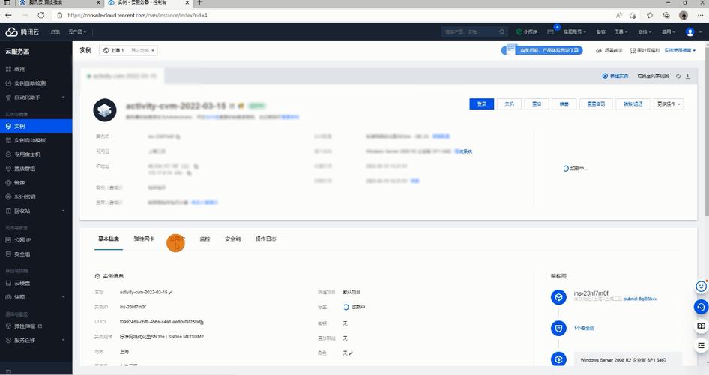
Task: Open the 集团账号 dropdown menu
Action: (x=574, y=32)
